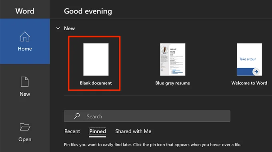Click the Blue grey resume label

click(x=173, y=83)
